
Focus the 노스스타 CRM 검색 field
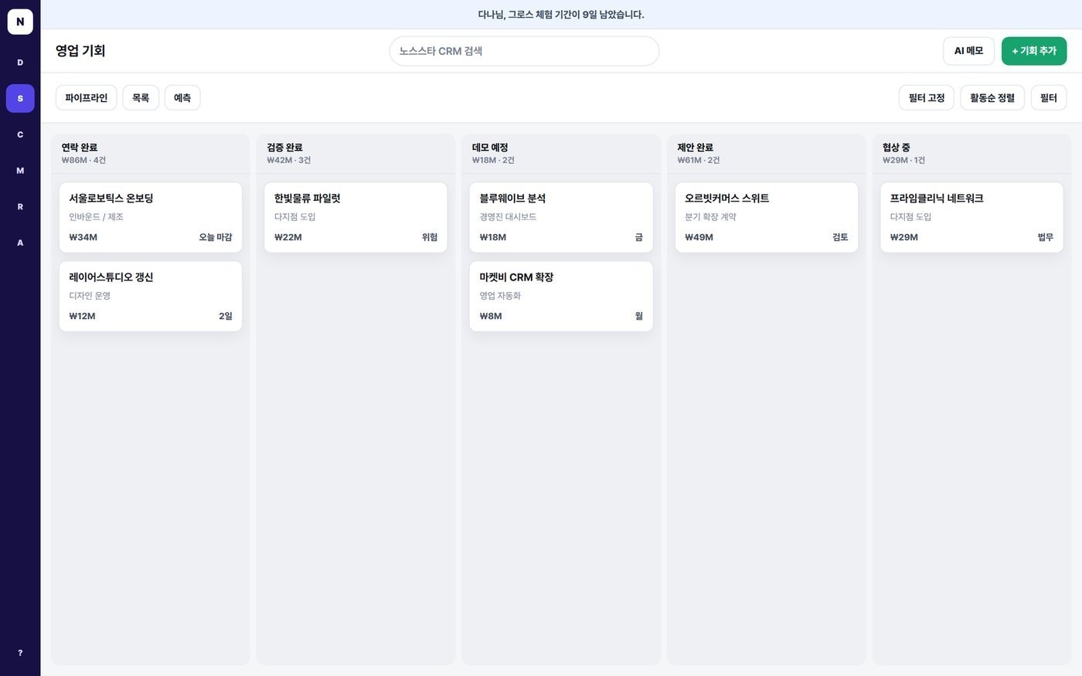point(524,51)
